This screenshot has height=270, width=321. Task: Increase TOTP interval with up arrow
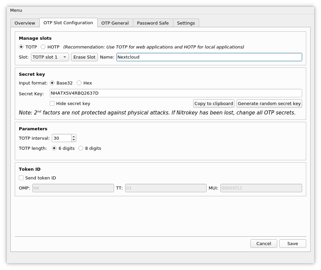click(x=74, y=136)
